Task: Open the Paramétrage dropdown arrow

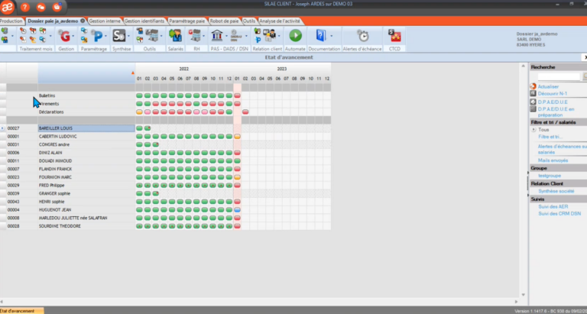Action: tap(105, 36)
